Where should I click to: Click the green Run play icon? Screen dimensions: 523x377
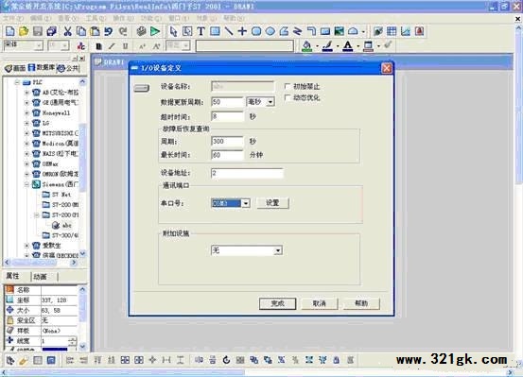pos(155,31)
